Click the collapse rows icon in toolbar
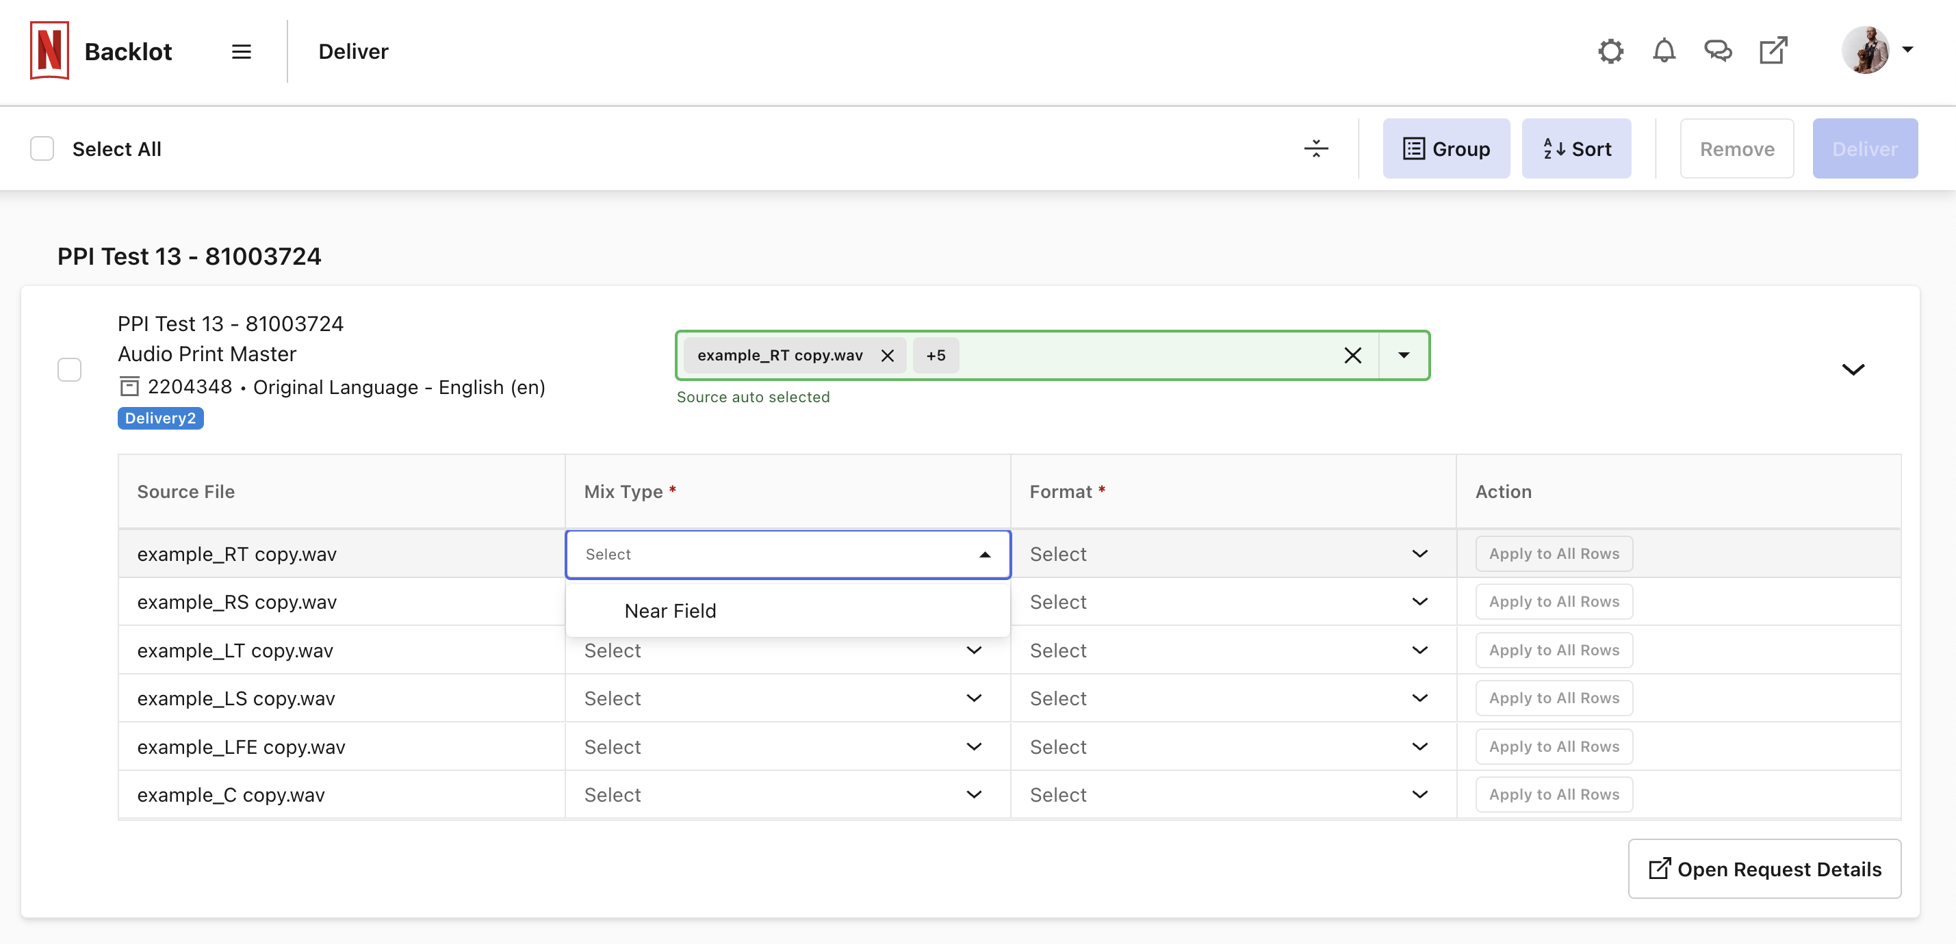Screen dimensions: 1956x944 [x=1316, y=148]
